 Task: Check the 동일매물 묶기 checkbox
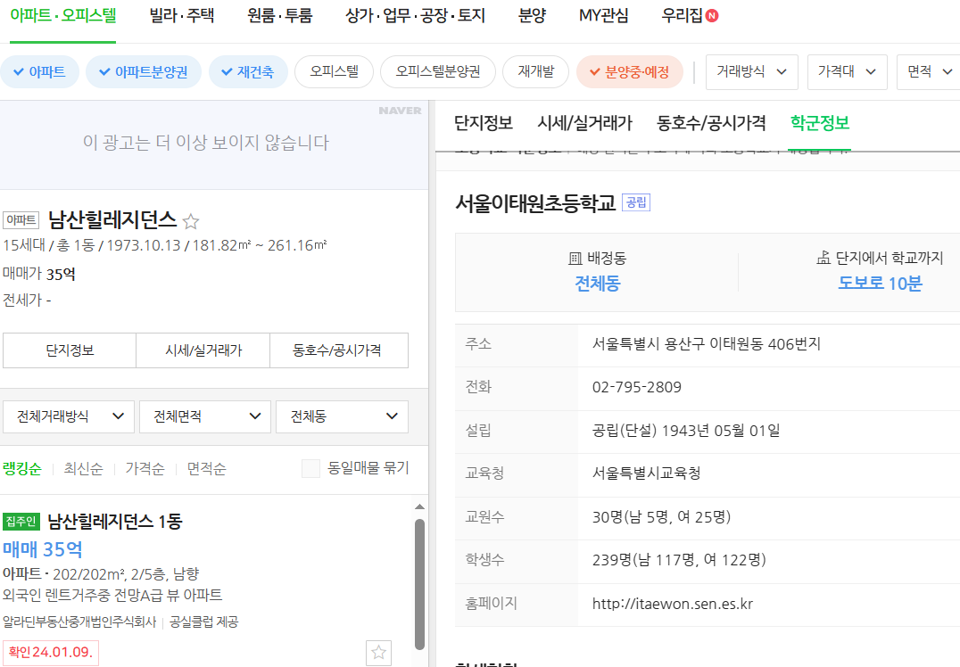click(311, 469)
